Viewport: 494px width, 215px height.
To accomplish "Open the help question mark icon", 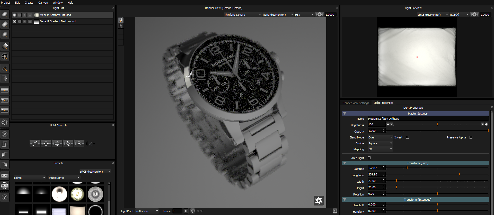I will [x=5, y=197].
